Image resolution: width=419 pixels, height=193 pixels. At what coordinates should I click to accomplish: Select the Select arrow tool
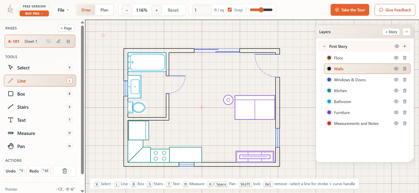40,68
